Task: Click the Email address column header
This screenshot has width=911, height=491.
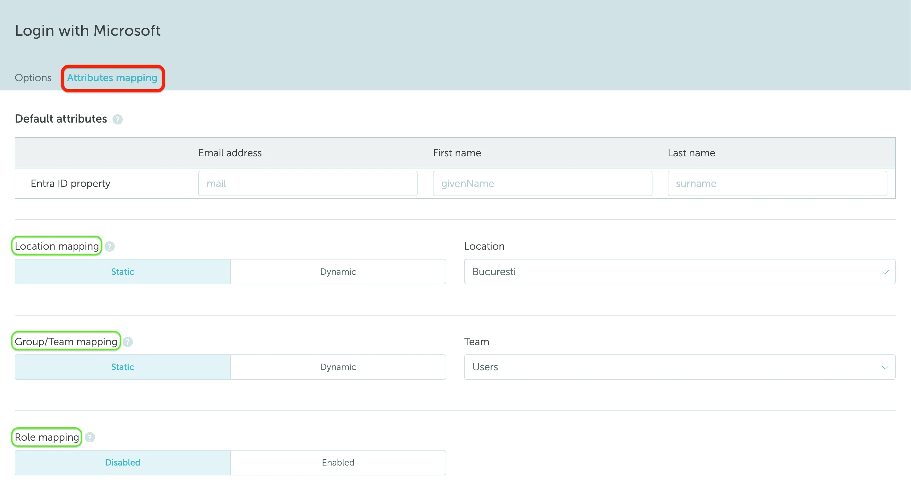Action: coord(230,153)
